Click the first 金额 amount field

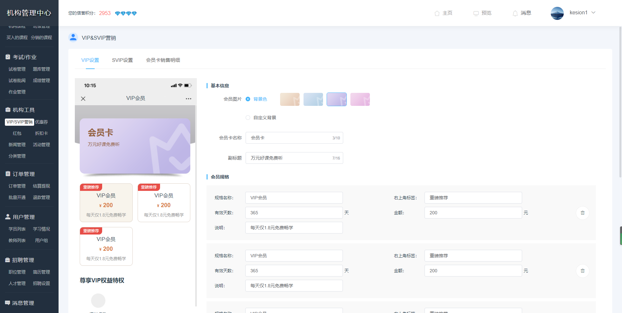click(473, 213)
